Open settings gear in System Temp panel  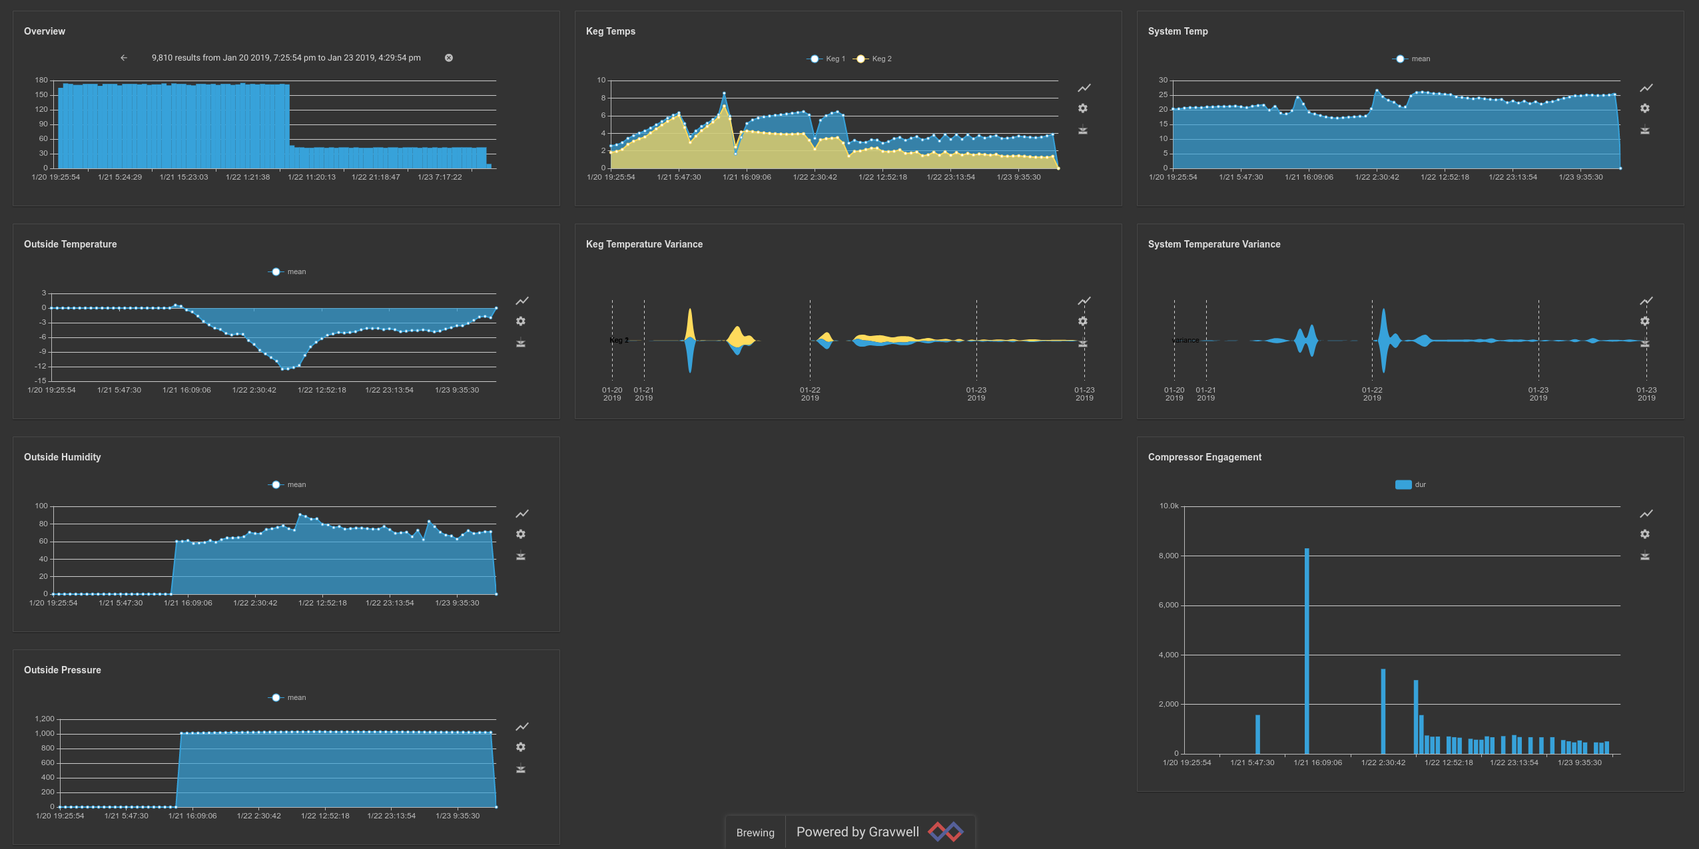[x=1645, y=108]
